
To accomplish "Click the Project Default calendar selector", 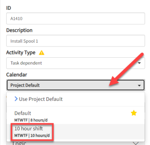I will point(76,85).
